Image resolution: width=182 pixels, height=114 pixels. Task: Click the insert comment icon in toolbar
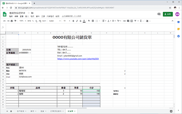[x=128, y=21]
